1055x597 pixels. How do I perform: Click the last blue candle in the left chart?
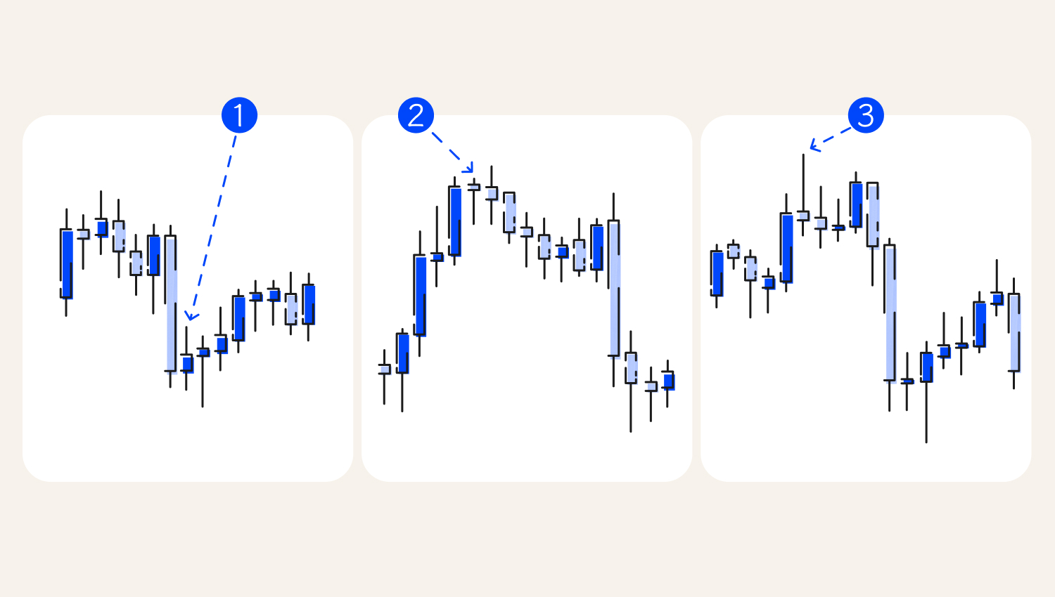308,305
